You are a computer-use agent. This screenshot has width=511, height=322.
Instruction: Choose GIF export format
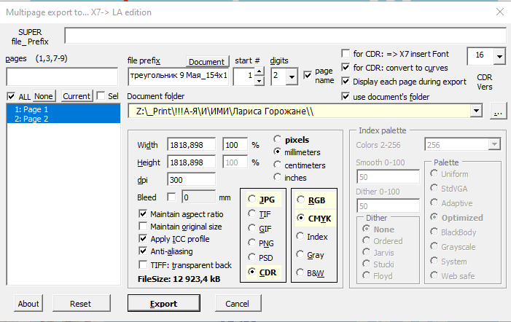pyautogui.click(x=251, y=228)
